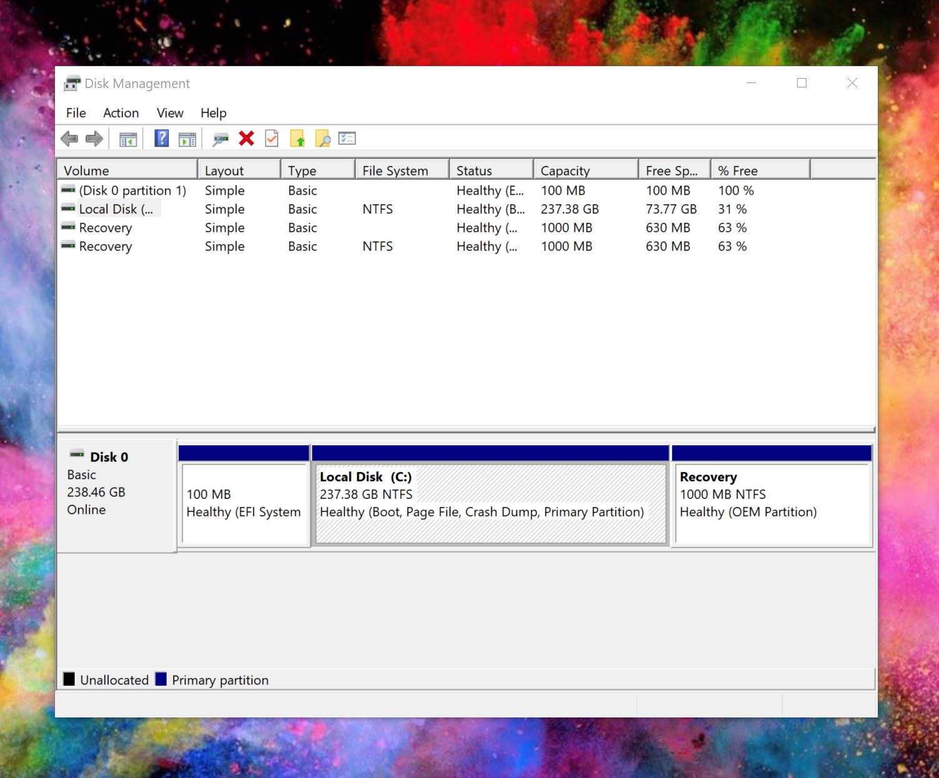Click the Settings checklist toolbar icon
Image resolution: width=939 pixels, height=778 pixels.
(347, 139)
